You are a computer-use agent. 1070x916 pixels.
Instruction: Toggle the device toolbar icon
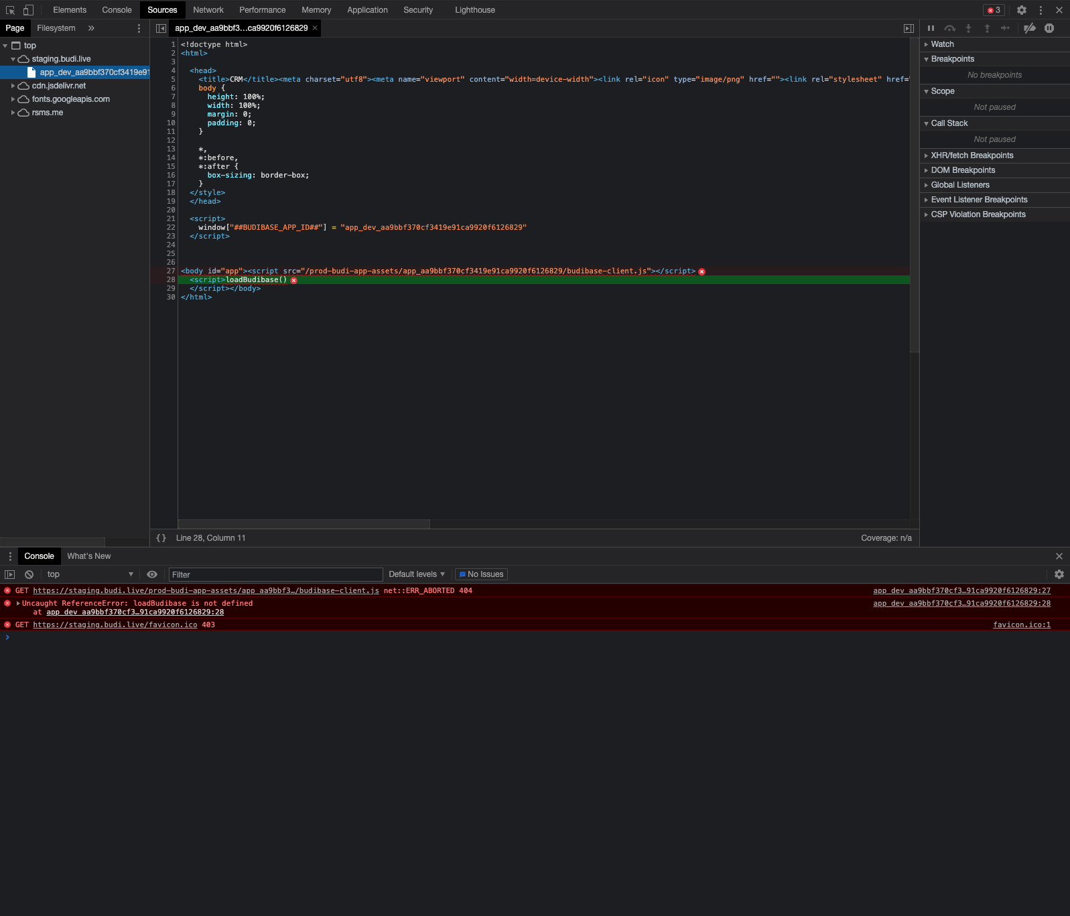coord(28,10)
